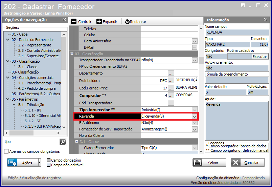Click the Ajuda text area showing Revenda
This screenshot has height=187, width=272.
pyautogui.click(x=237, y=121)
